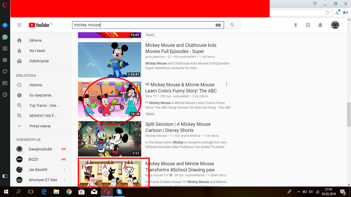Open volume control in system tray

(x=311, y=192)
